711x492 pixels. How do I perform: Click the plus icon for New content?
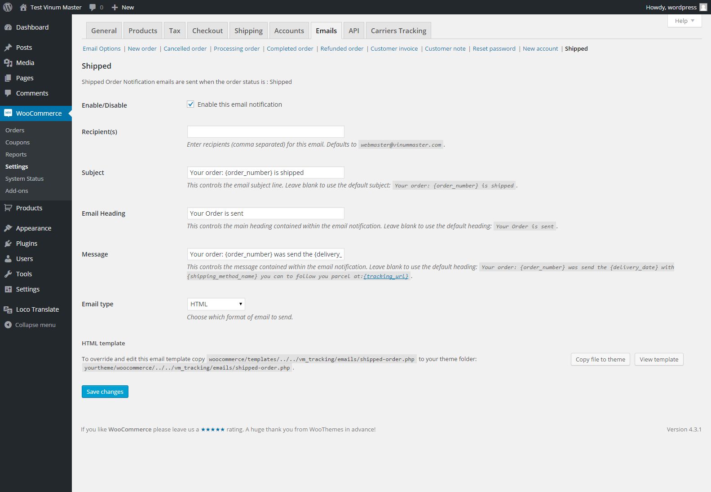pyautogui.click(x=115, y=7)
